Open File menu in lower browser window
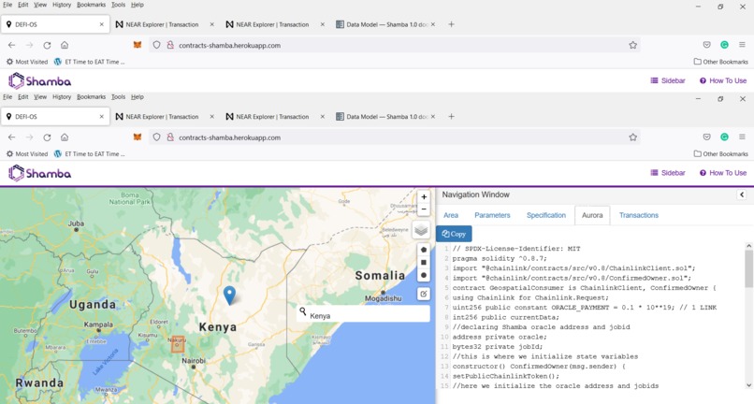This screenshot has height=404, width=754. tap(7, 96)
